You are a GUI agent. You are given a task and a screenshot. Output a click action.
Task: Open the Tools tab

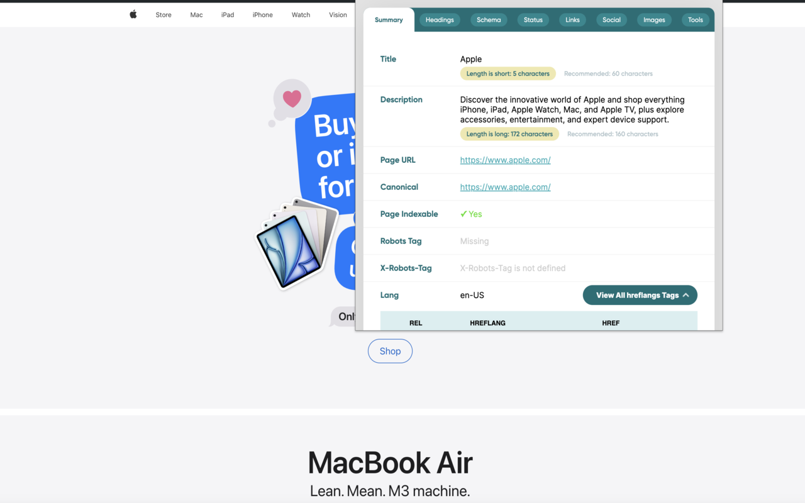click(695, 20)
